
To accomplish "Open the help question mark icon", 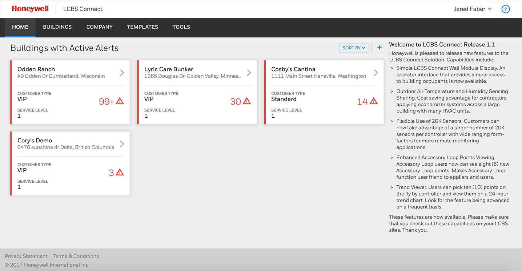I will 506,9.
